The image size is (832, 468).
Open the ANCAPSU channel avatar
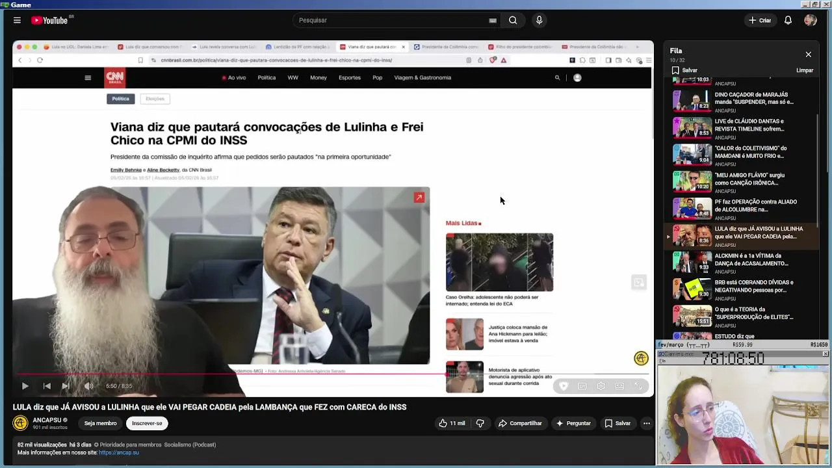[x=20, y=423]
